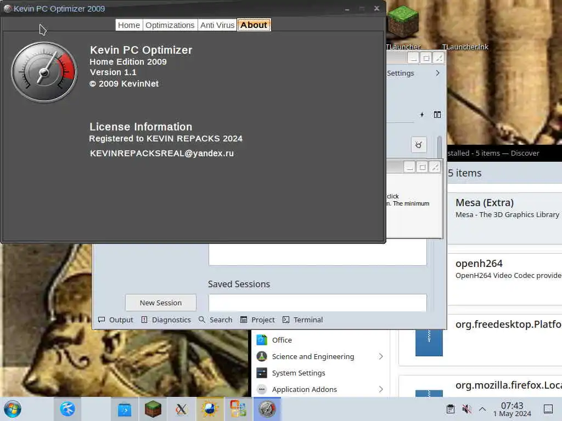Click the Project list icon
This screenshot has height=421, width=562.
244,320
